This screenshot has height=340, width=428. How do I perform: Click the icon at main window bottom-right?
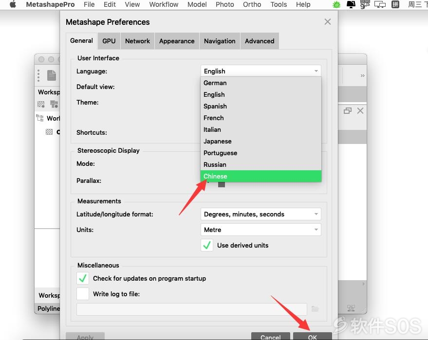(351, 308)
